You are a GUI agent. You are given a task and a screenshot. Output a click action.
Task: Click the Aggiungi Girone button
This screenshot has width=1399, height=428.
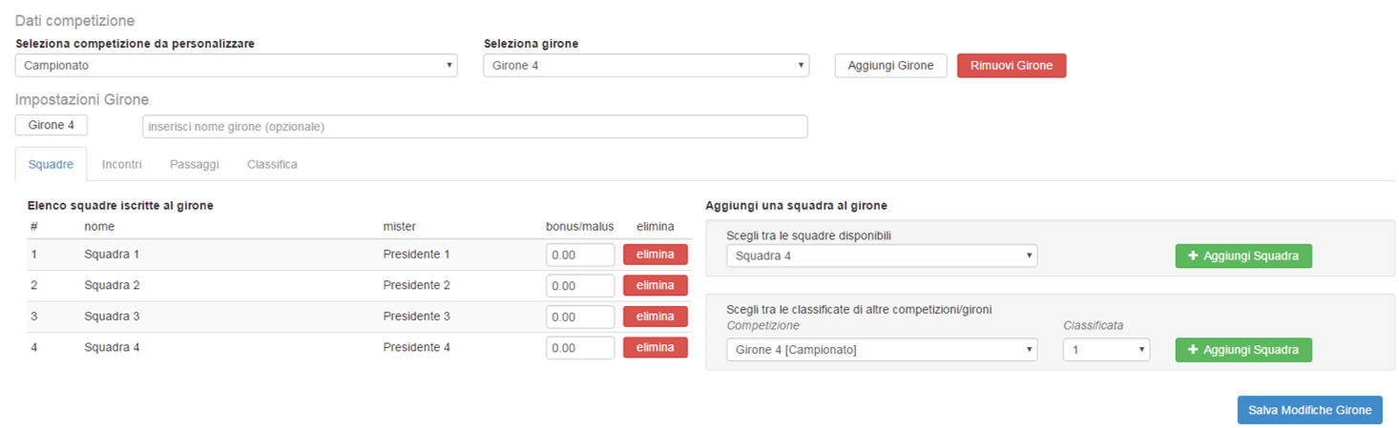tap(890, 66)
